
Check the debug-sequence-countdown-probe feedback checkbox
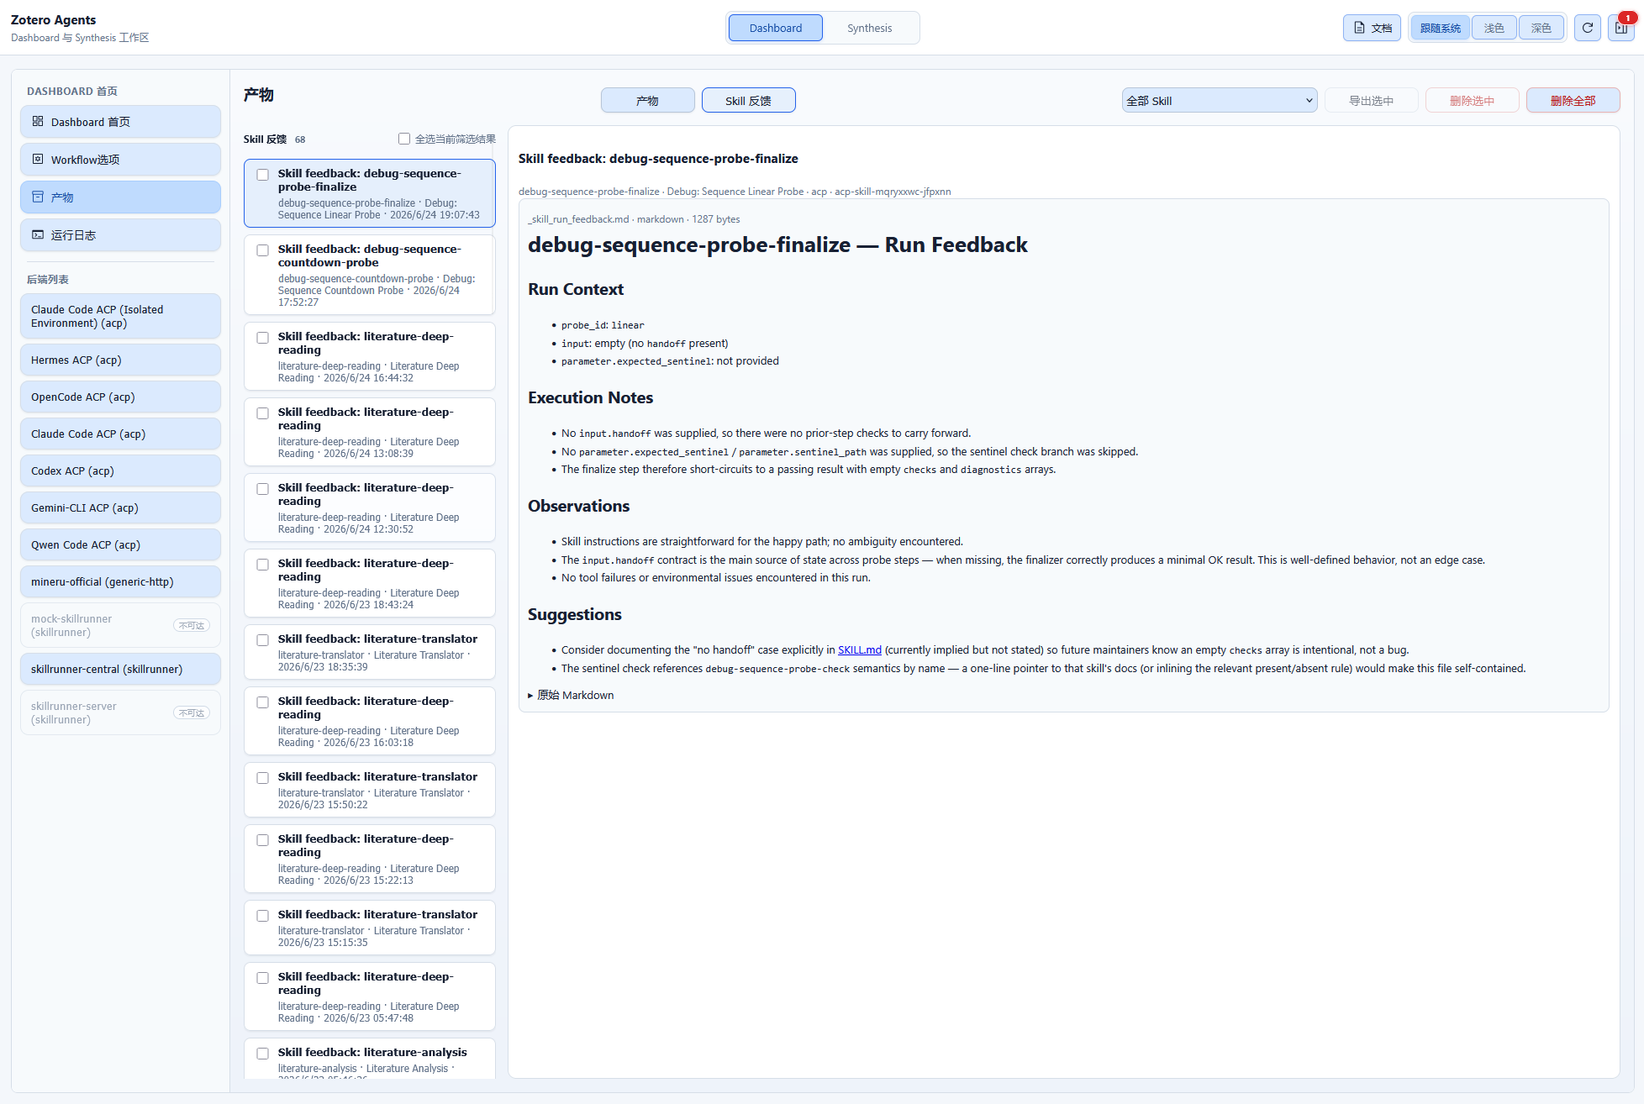click(263, 250)
